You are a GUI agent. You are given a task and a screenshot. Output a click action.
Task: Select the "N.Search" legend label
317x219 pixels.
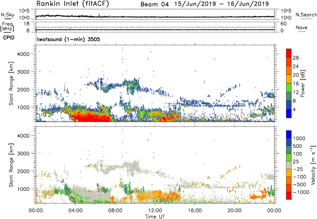[306, 15]
